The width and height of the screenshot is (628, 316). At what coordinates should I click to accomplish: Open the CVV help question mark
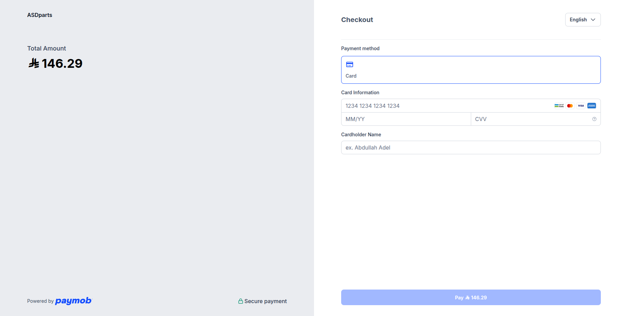point(594,119)
